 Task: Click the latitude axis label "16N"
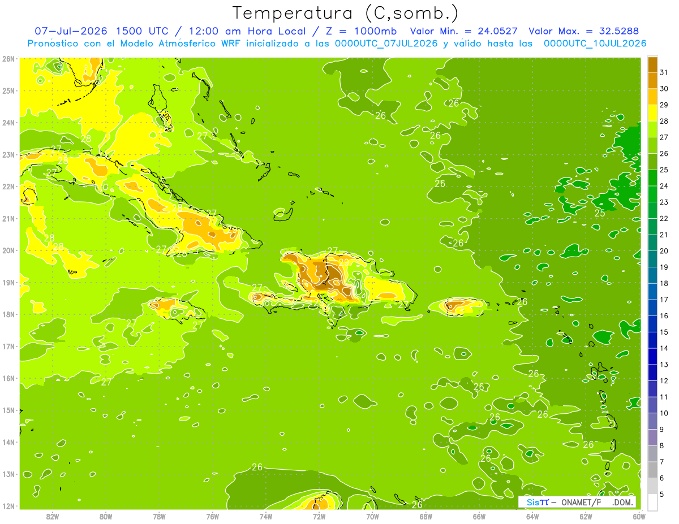8,378
